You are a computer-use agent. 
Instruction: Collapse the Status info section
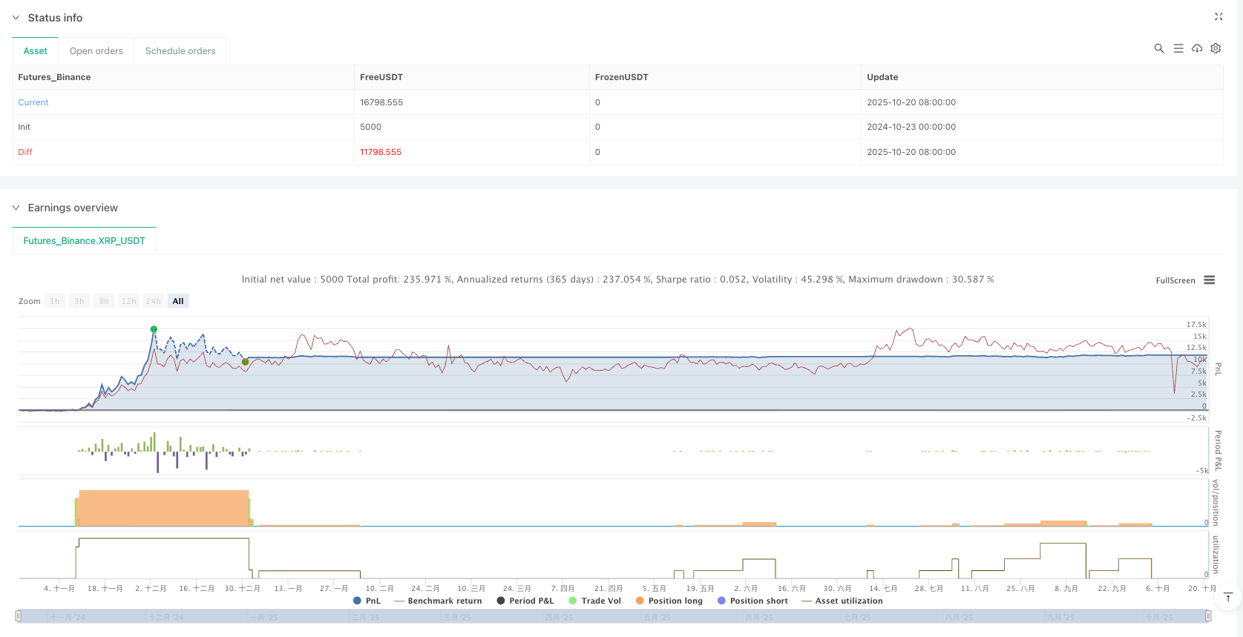pos(16,18)
